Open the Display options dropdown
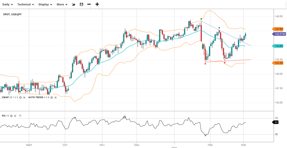This screenshot has height=148, width=287. (x=45, y=4)
